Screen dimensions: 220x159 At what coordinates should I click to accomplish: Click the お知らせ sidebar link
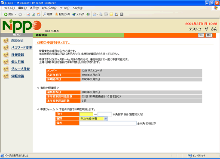(x=17, y=41)
